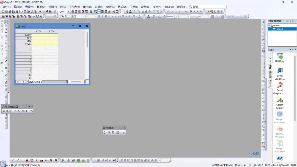Select the Text tool
This screenshot has width=297, height=167.
point(6,54)
